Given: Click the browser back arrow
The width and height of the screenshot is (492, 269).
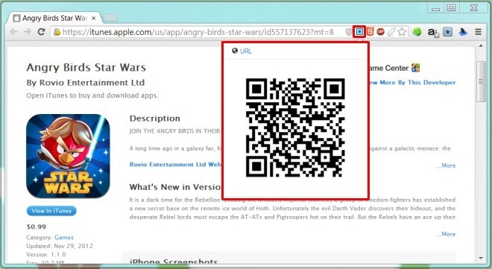Looking at the screenshot, I should tap(13, 32).
